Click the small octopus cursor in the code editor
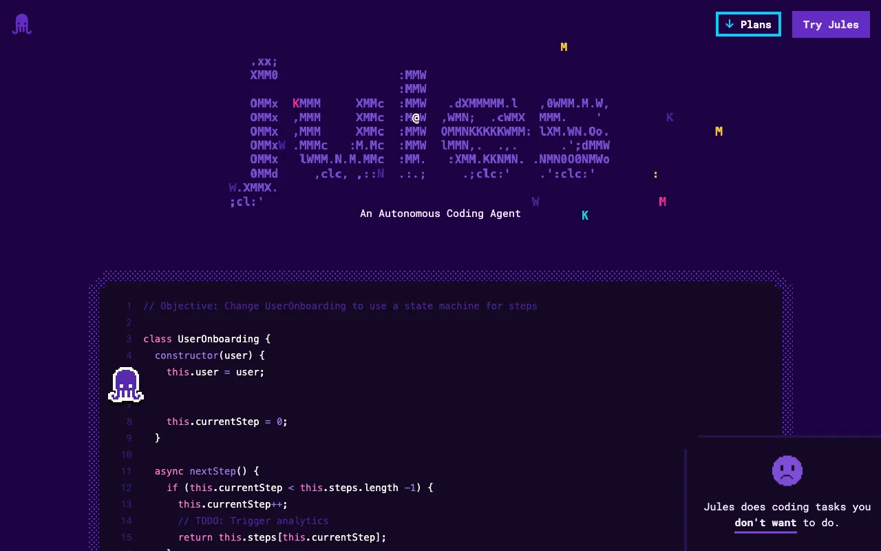This screenshot has height=551, width=881. [x=125, y=384]
